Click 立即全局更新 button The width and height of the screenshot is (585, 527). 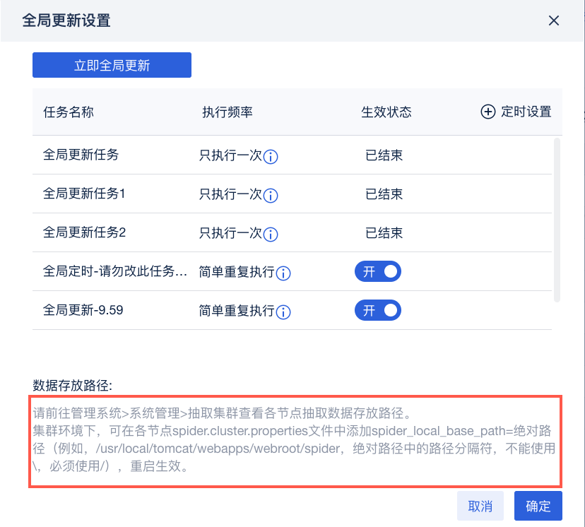112,66
